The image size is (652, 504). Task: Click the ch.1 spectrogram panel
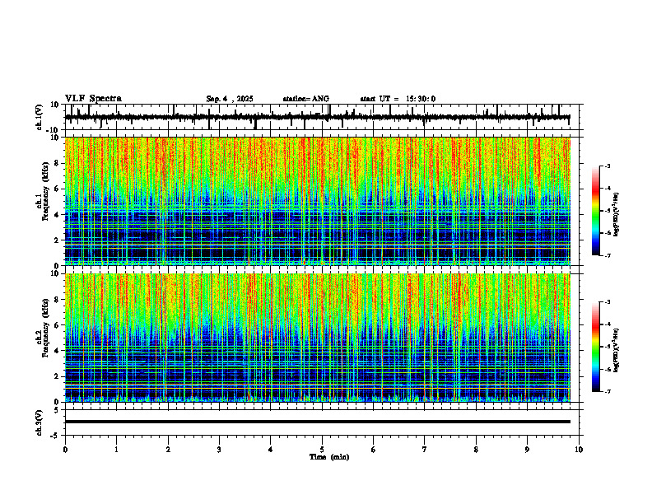click(x=317, y=201)
